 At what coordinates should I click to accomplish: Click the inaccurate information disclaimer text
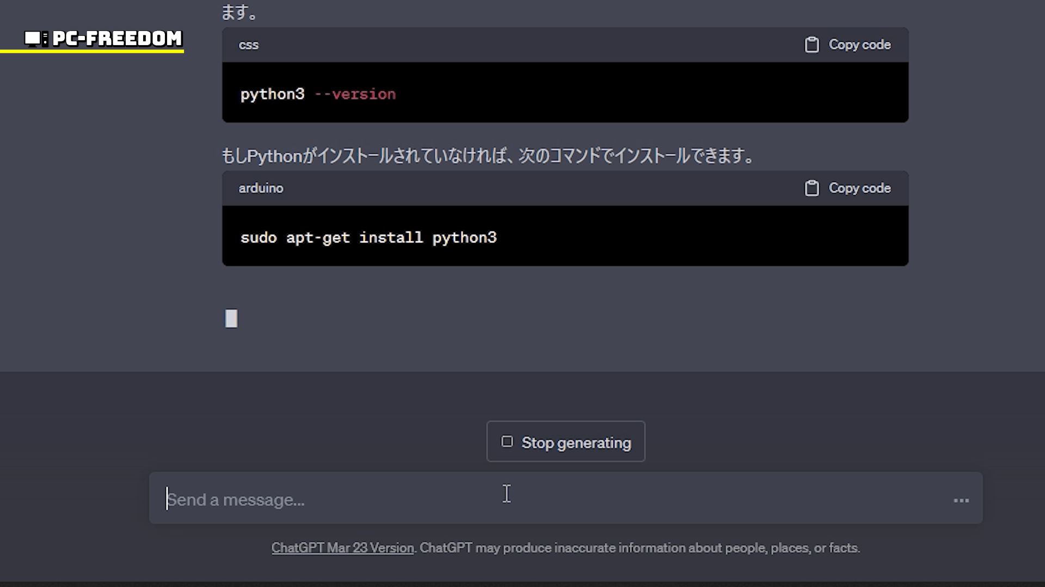click(639, 548)
